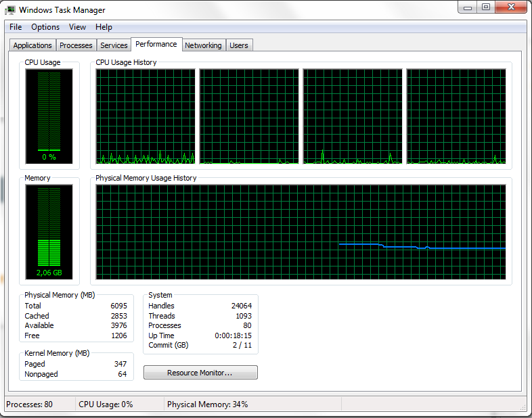
Task: Click the Windows Task Manager title text
Action: [x=62, y=10]
